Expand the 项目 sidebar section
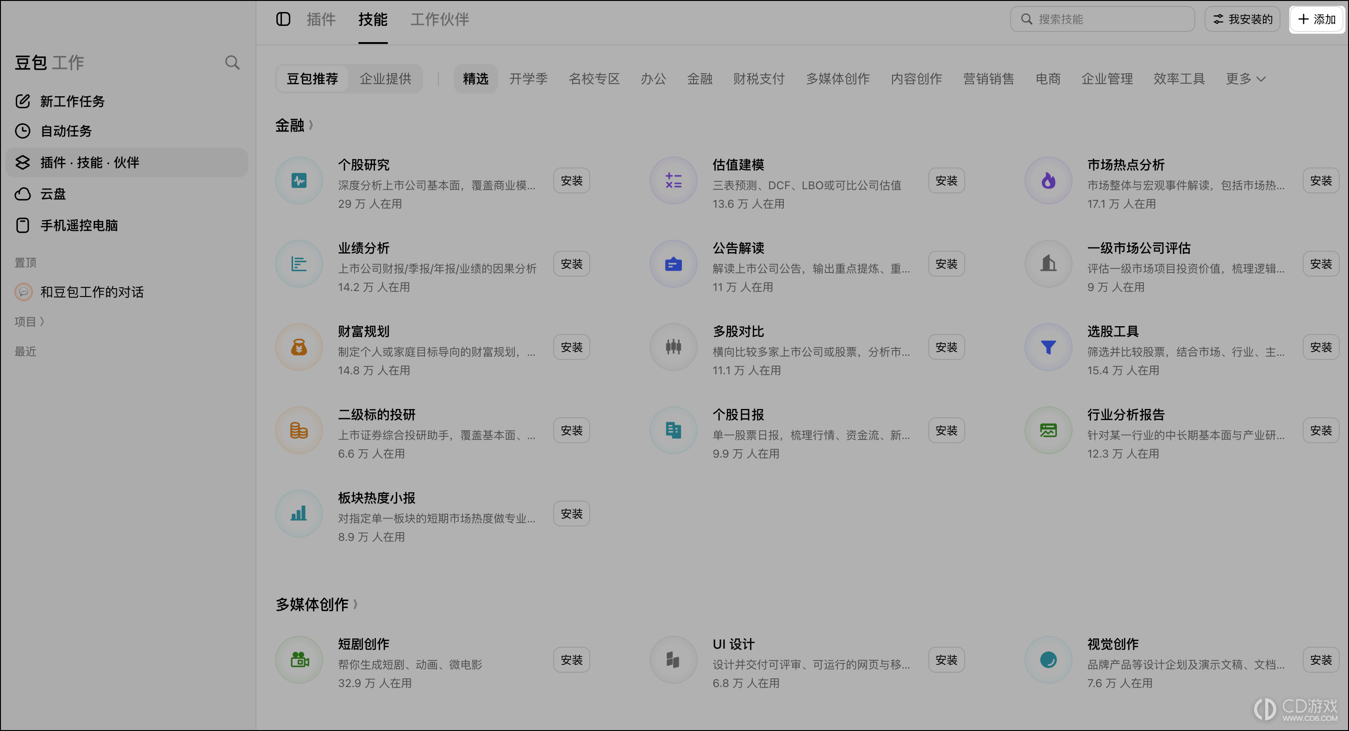 29,321
